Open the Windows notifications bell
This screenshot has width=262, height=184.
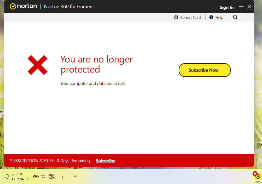(7, 176)
